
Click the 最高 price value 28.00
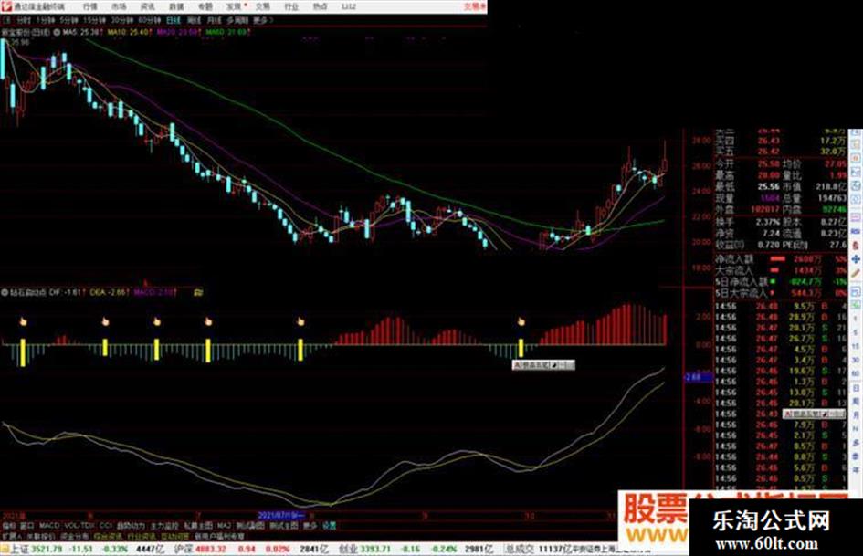tap(768, 175)
